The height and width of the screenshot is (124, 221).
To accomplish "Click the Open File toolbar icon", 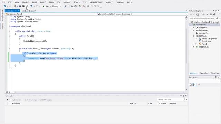I will 20,6.
